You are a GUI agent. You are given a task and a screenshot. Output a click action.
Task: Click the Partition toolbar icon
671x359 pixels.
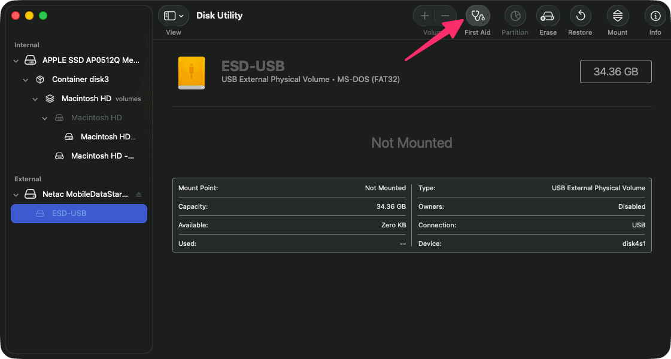pos(515,16)
